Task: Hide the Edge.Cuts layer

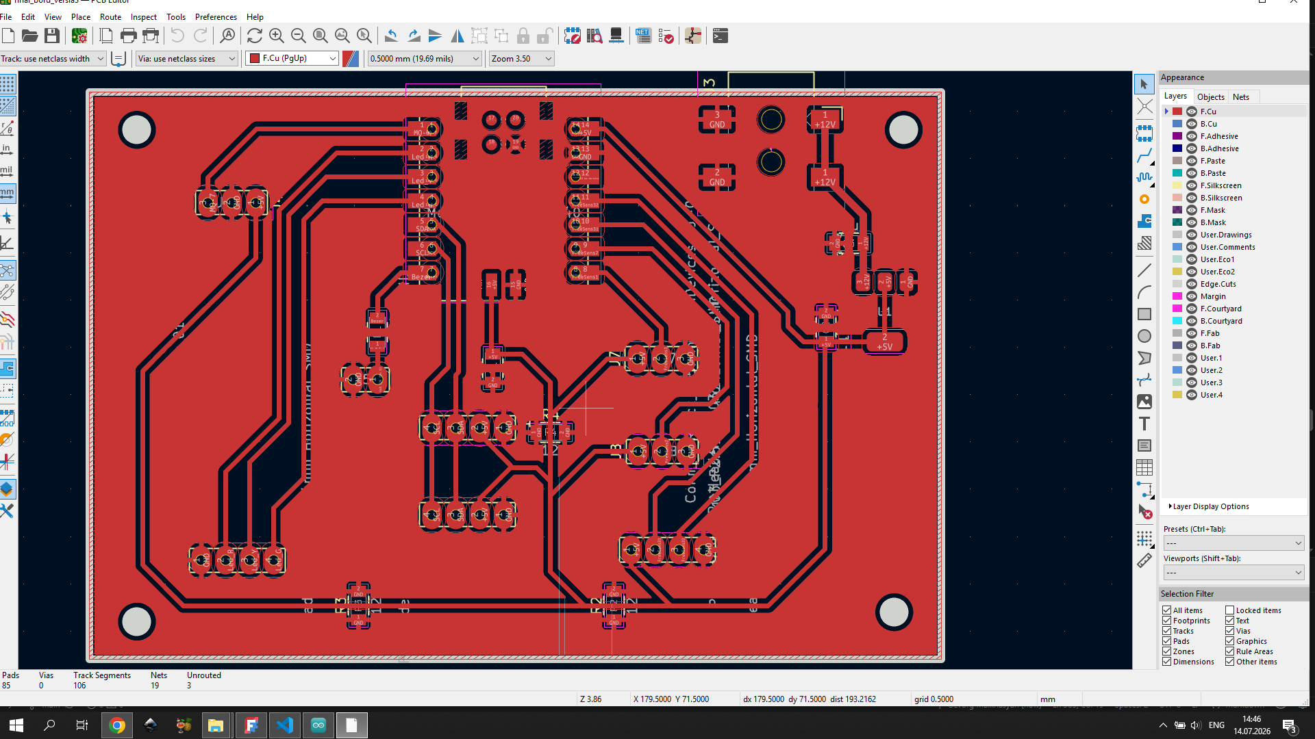Action: click(1192, 284)
